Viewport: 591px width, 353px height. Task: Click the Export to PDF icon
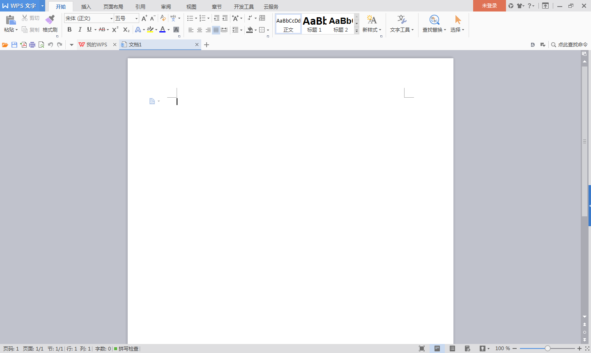coord(23,45)
